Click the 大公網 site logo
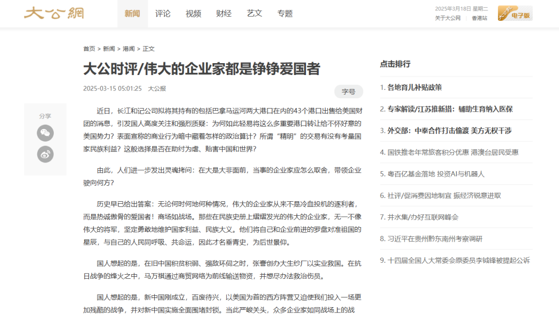This screenshot has width=559, height=314. pos(54,14)
